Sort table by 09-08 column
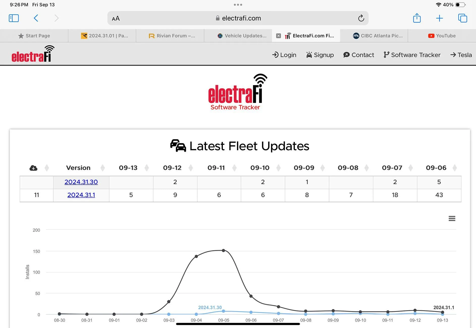476x328 pixels. coord(367,168)
